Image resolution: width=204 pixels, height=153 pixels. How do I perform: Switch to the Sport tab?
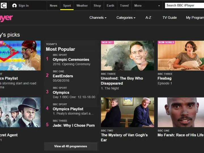click(67, 6)
